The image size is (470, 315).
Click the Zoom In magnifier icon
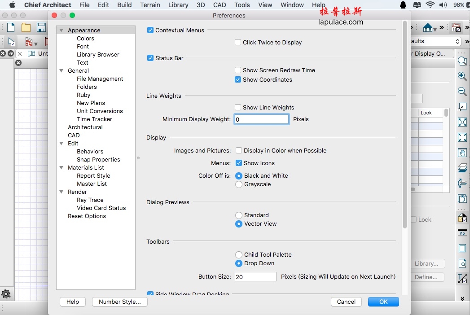click(462, 76)
